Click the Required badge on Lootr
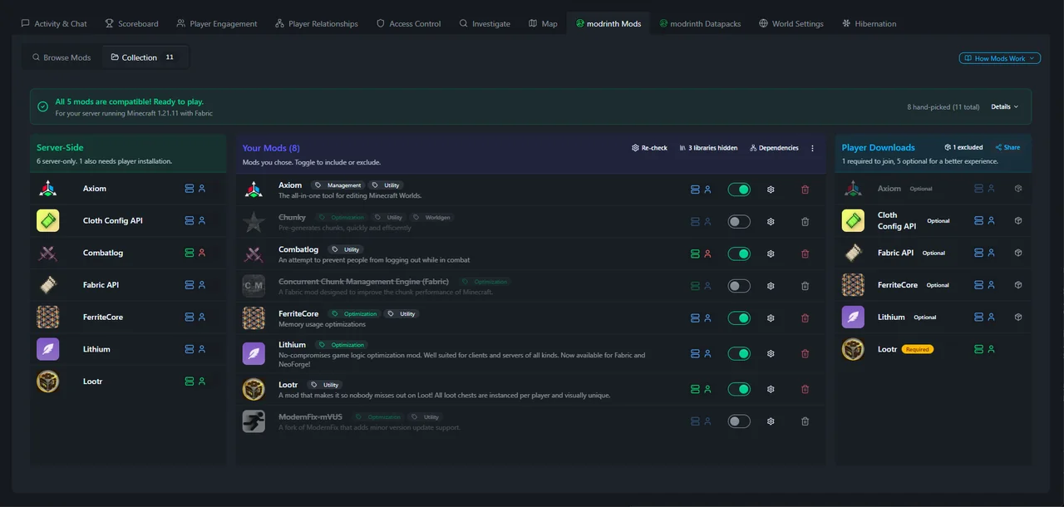 click(x=917, y=349)
